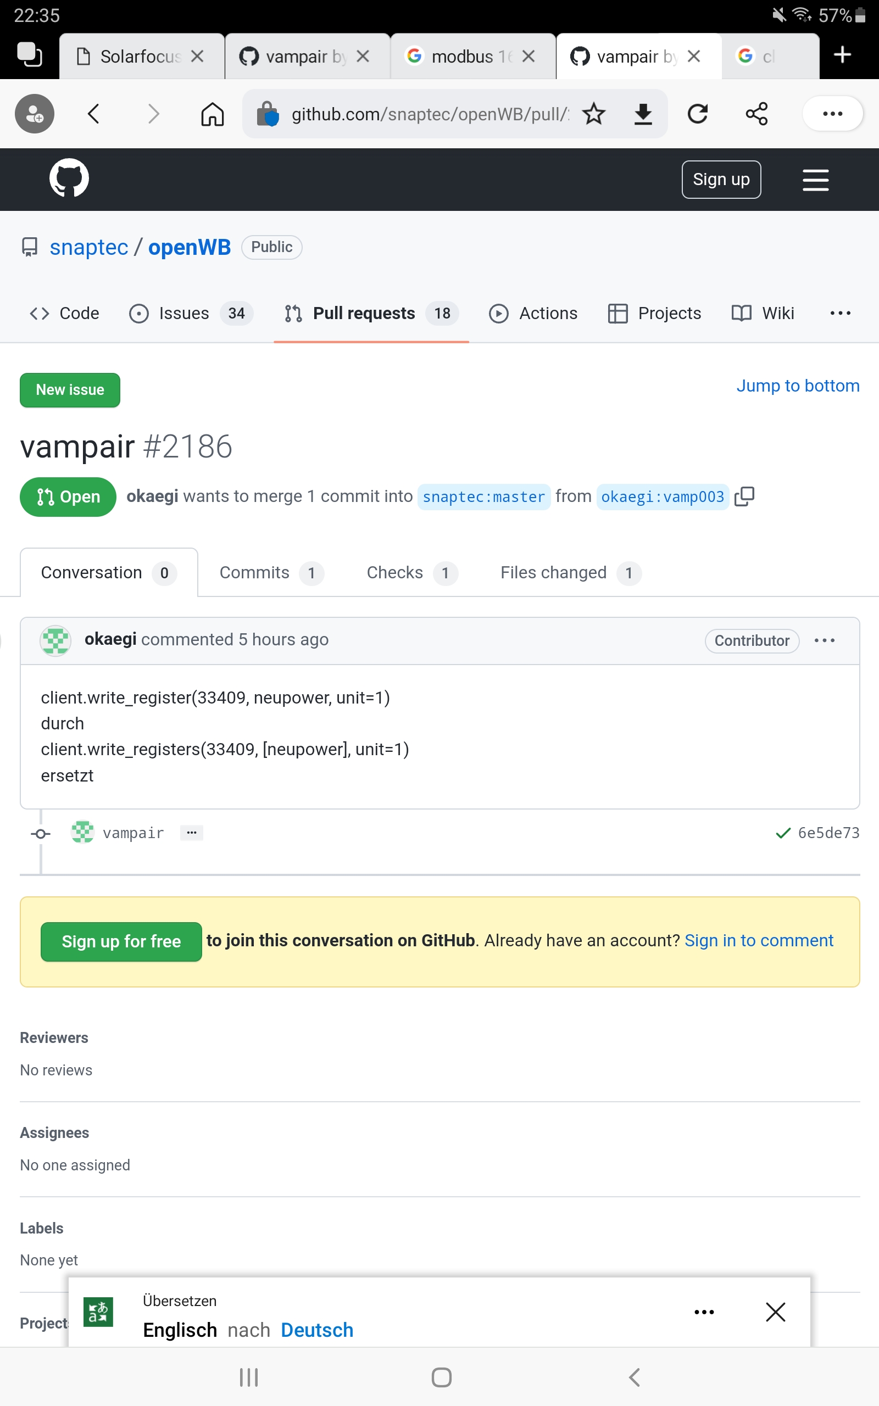879x1406 pixels.
Task: Open the browser home page icon
Action: click(x=212, y=114)
